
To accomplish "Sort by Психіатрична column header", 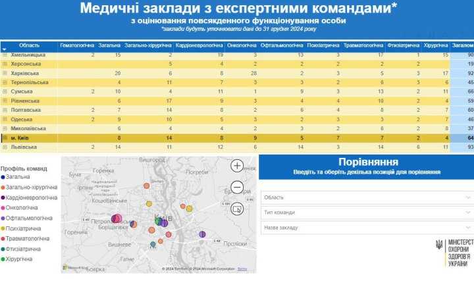I will 323,45.
